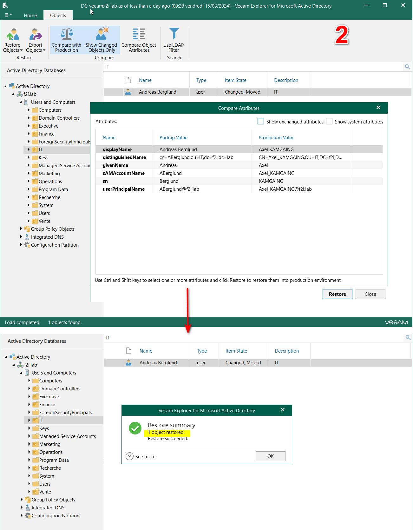Click the Restore button in Compare Attributes
The height and width of the screenshot is (530, 413).
point(338,294)
